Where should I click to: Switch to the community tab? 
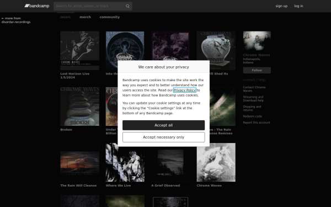110,17
